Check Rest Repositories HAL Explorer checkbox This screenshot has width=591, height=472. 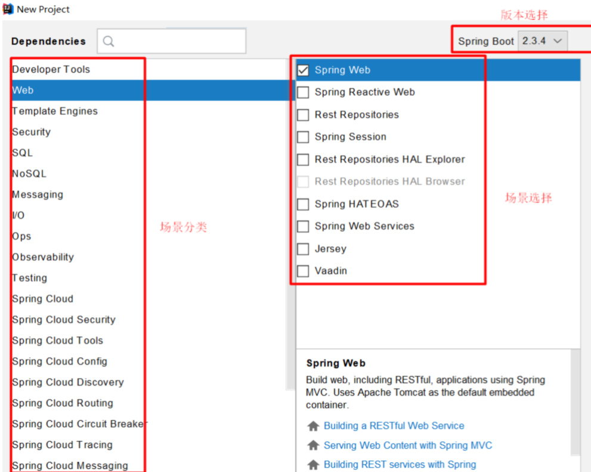point(303,159)
